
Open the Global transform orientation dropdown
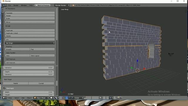[78, 98]
